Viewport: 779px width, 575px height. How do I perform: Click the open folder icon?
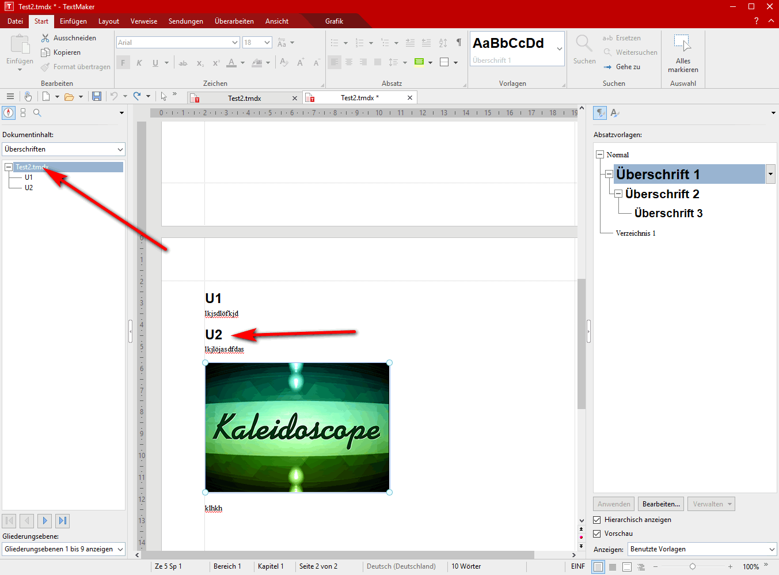pyautogui.click(x=69, y=96)
